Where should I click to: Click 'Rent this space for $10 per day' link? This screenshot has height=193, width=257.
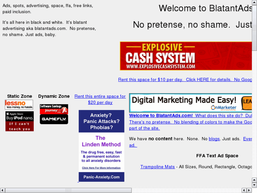[185, 80]
